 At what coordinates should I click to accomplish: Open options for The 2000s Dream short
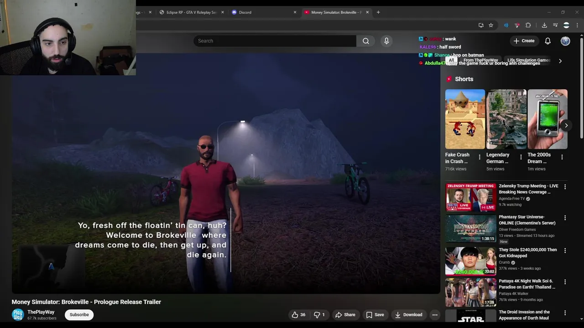(562, 157)
